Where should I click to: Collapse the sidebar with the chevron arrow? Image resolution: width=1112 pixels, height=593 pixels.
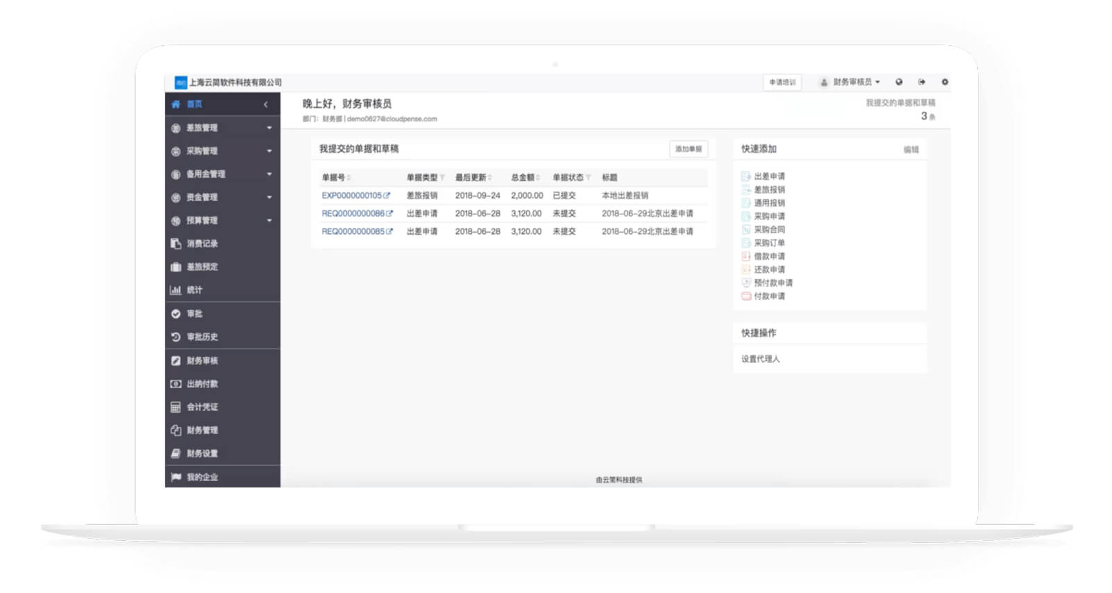pyautogui.click(x=266, y=104)
